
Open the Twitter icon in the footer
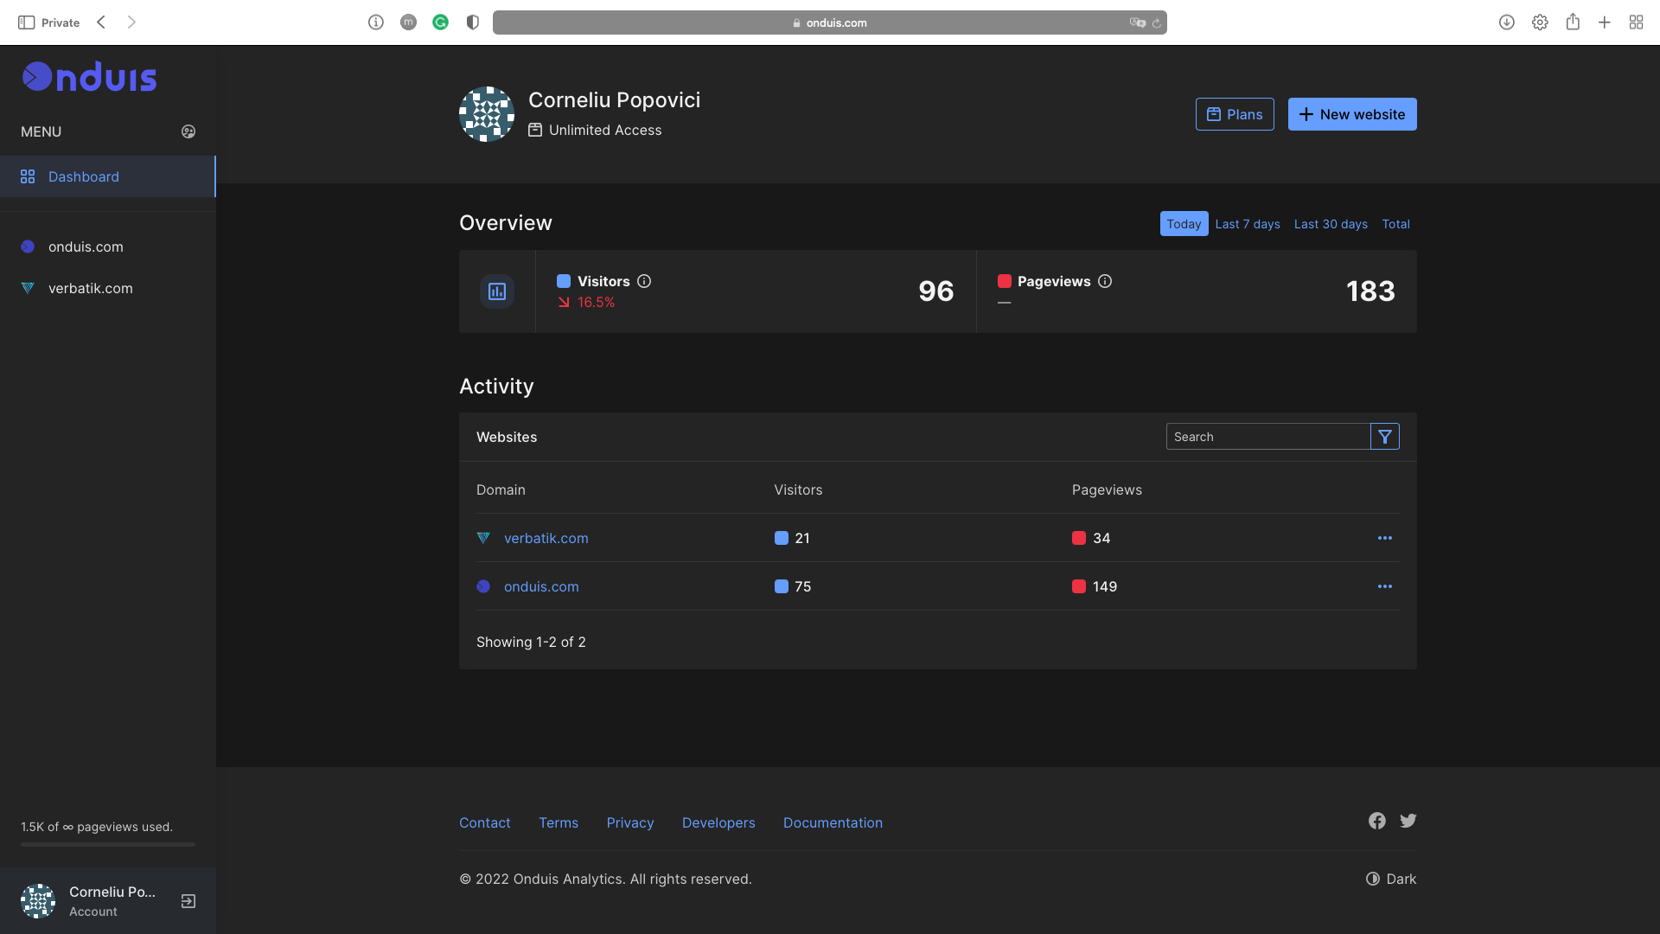(x=1408, y=821)
